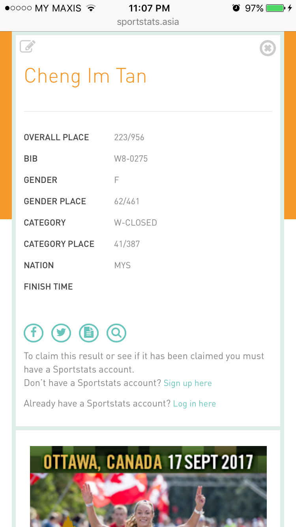The width and height of the screenshot is (296, 527).
Task: Open the Ottawa Canada race banner
Action: (x=148, y=486)
